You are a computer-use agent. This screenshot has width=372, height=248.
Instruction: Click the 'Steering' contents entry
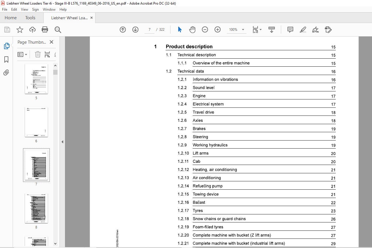click(200, 137)
